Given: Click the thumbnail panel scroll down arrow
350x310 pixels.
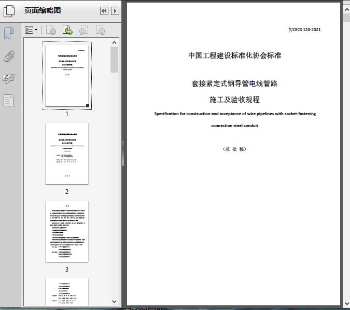Looking at the screenshot, I should [114, 302].
